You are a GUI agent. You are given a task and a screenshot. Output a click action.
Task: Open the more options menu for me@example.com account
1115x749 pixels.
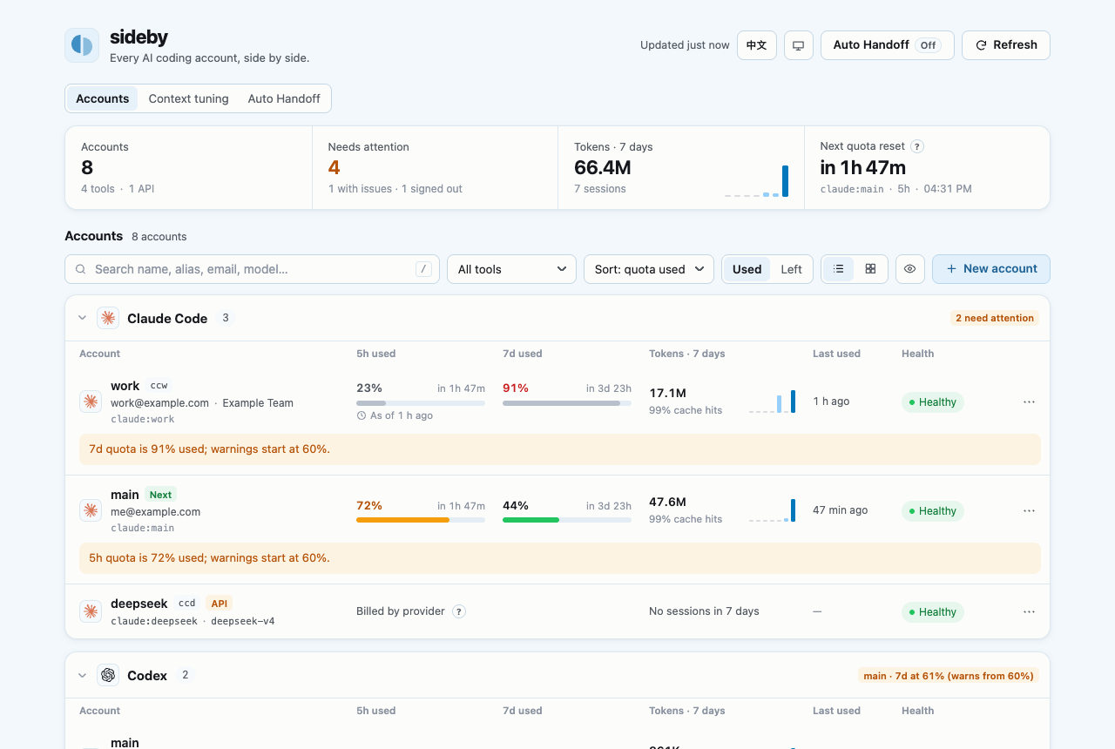point(1029,510)
